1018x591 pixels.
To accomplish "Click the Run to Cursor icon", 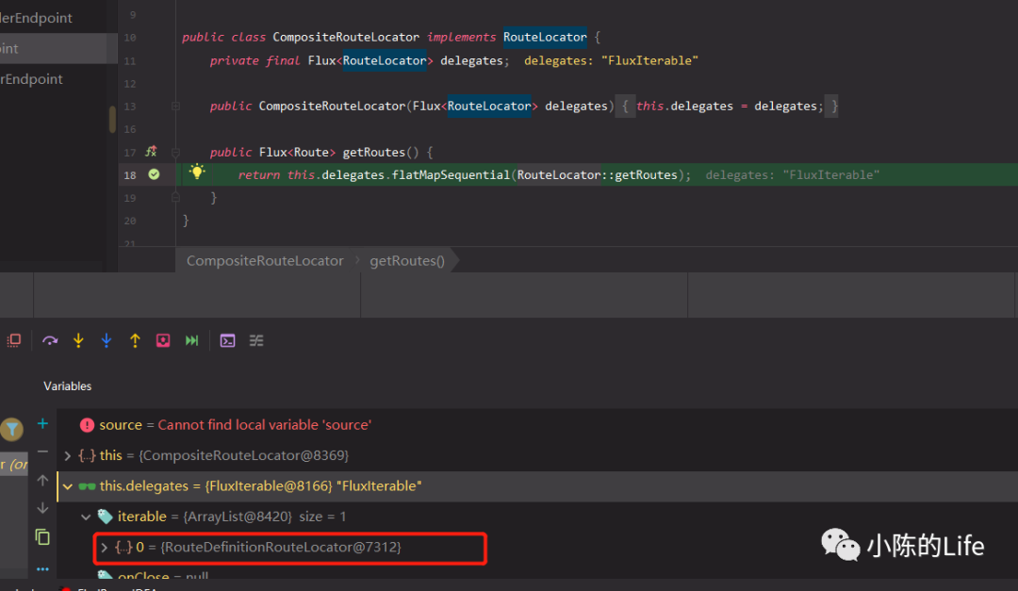I will (191, 340).
